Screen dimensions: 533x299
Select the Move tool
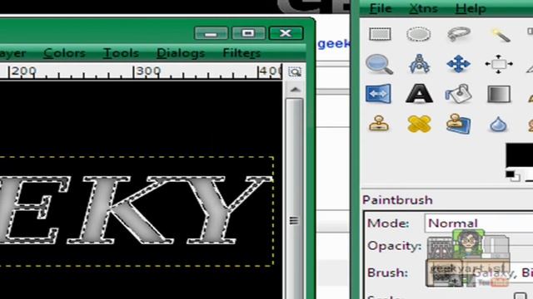click(458, 64)
